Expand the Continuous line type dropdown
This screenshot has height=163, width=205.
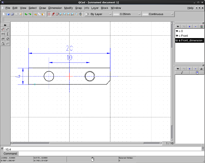[158, 14]
